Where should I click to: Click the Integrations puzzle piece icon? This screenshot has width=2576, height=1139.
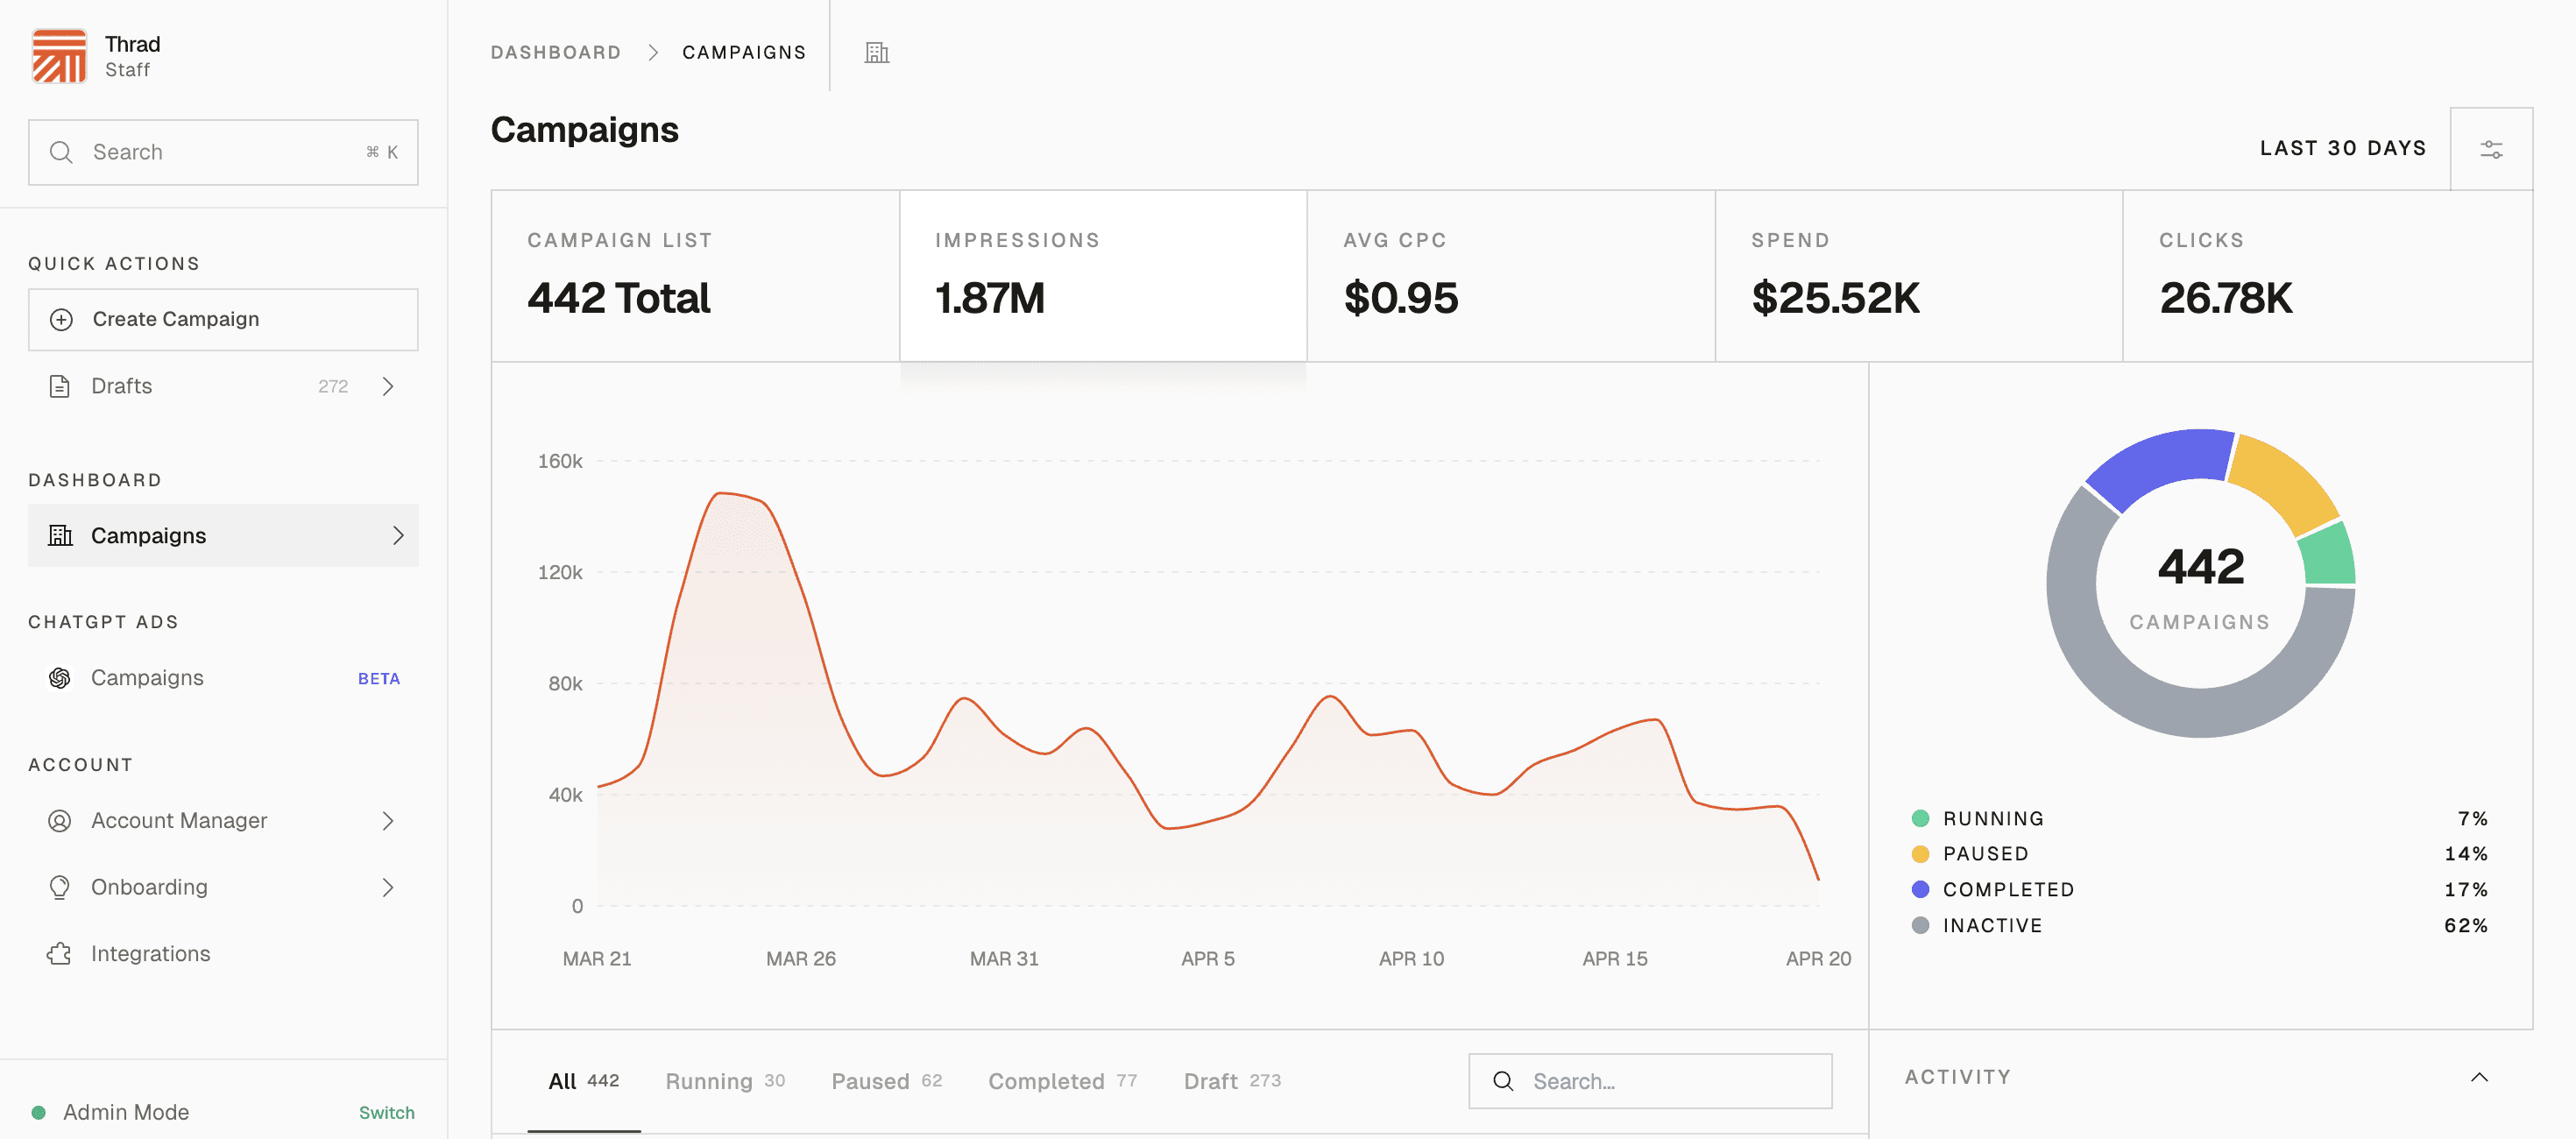tap(60, 953)
